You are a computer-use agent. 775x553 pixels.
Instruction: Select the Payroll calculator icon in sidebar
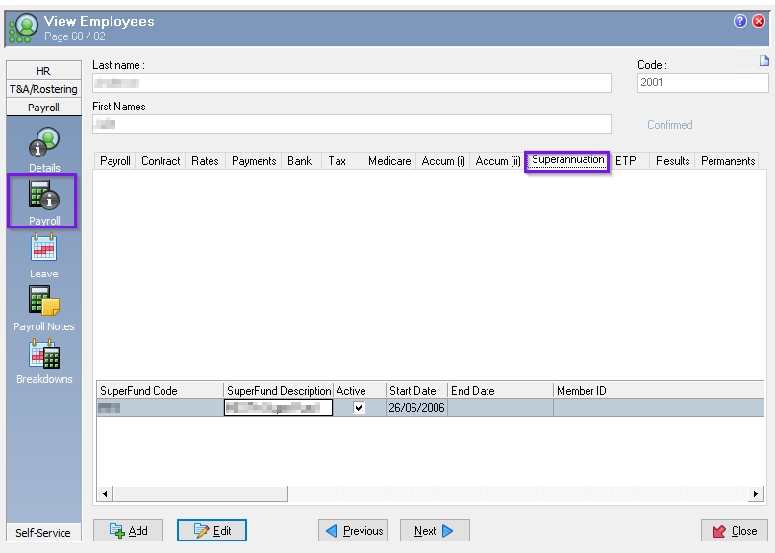point(43,196)
